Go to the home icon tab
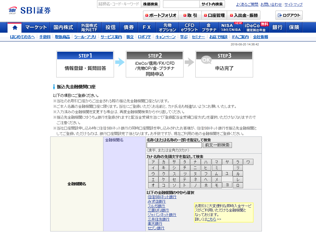 click(x=15, y=28)
